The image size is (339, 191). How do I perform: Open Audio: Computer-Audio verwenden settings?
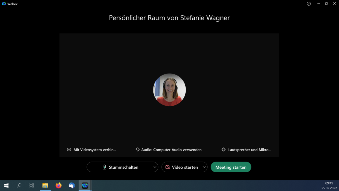(x=168, y=150)
